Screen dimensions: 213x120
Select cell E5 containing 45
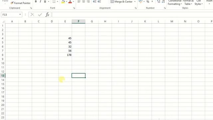[65, 42]
